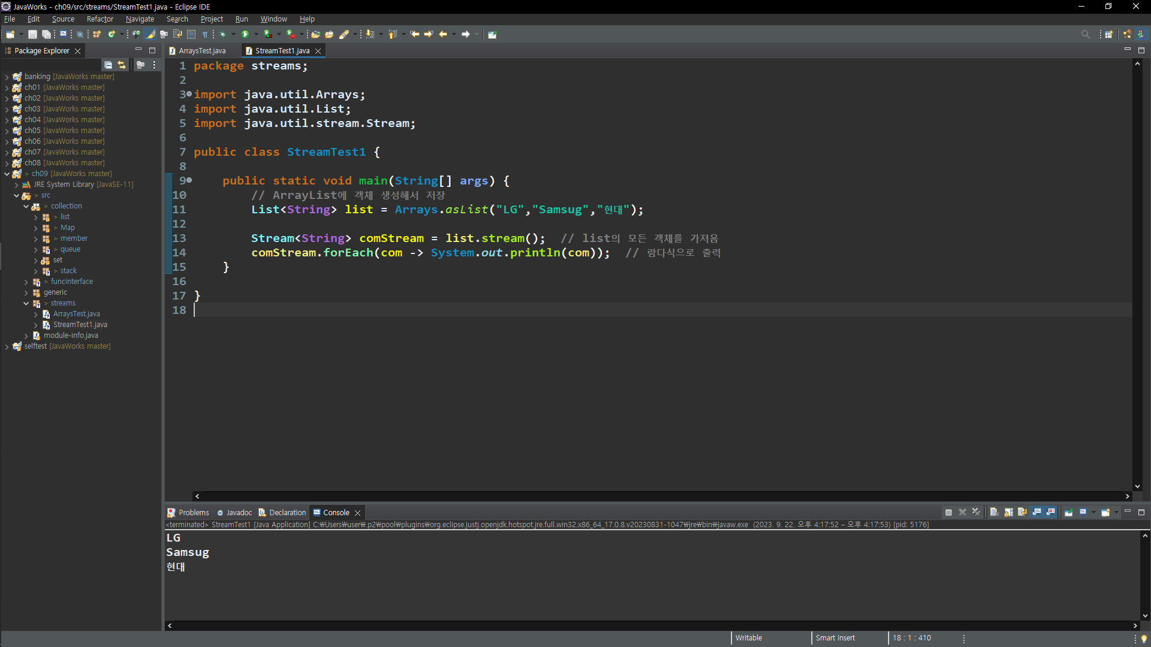Screen dimensions: 1151x647
Task: Click Open Type icon in toolbar
Action: 315,34
